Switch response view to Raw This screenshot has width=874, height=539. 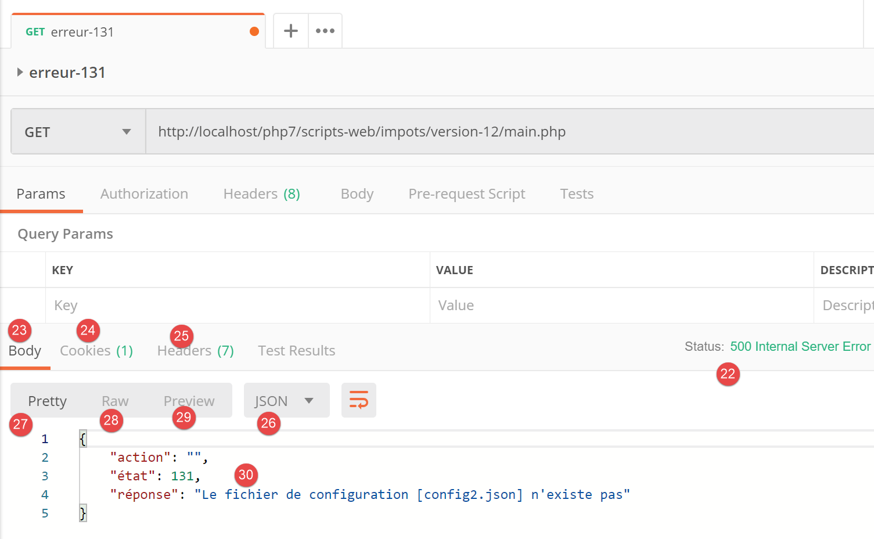[115, 401]
